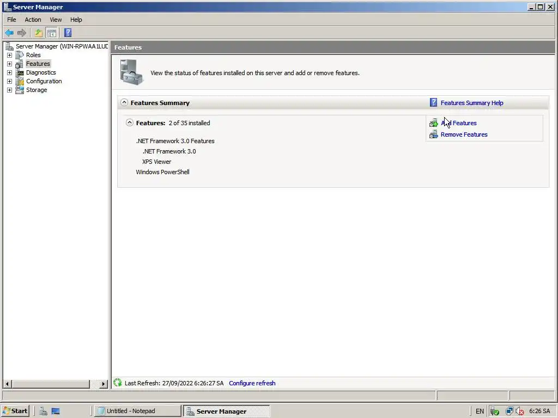Click the ".NET Framework 3.0 Features" entry
The width and height of the screenshot is (558, 418).
tap(175, 141)
